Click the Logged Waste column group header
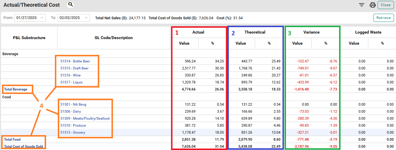The width and height of the screenshot is (396, 150). 368,32
